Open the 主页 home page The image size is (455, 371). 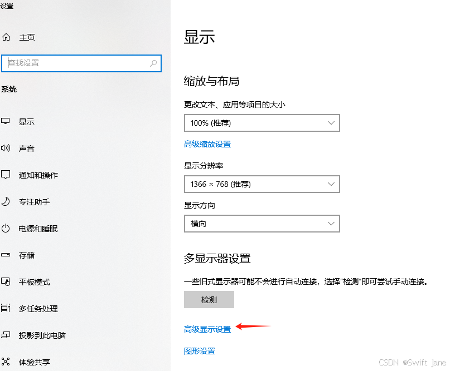coord(27,37)
